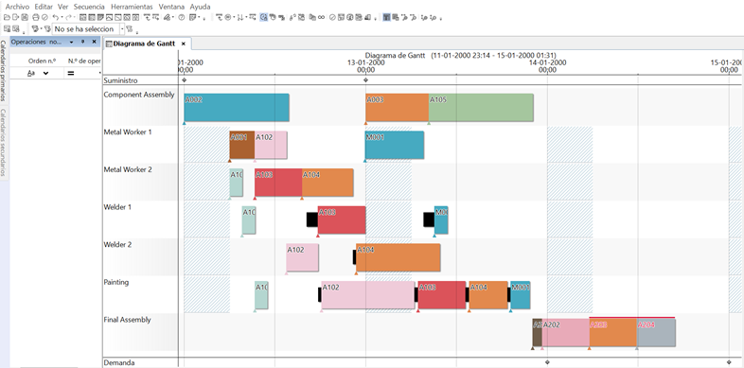
Task: Select the Calendarios secundarios side tab
Action: pos(4,142)
